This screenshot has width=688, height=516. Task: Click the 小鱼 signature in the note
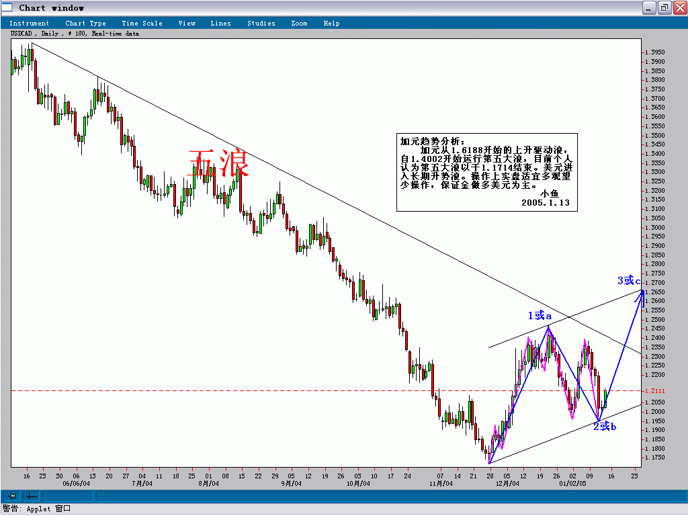549,193
